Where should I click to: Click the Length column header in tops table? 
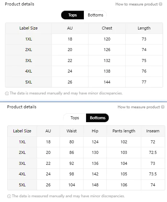144,28
